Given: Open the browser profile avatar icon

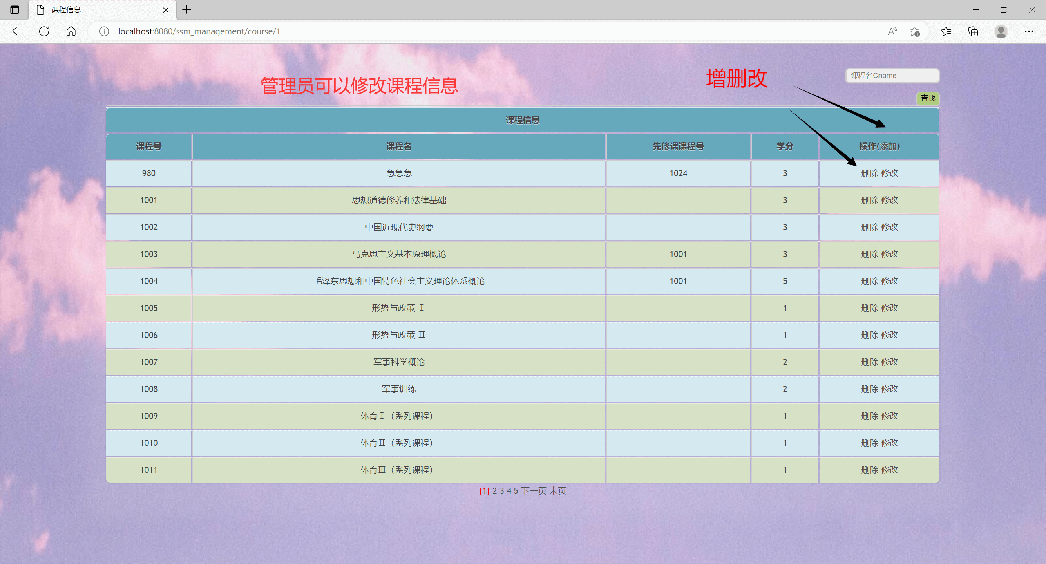Looking at the screenshot, I should pos(1001,31).
